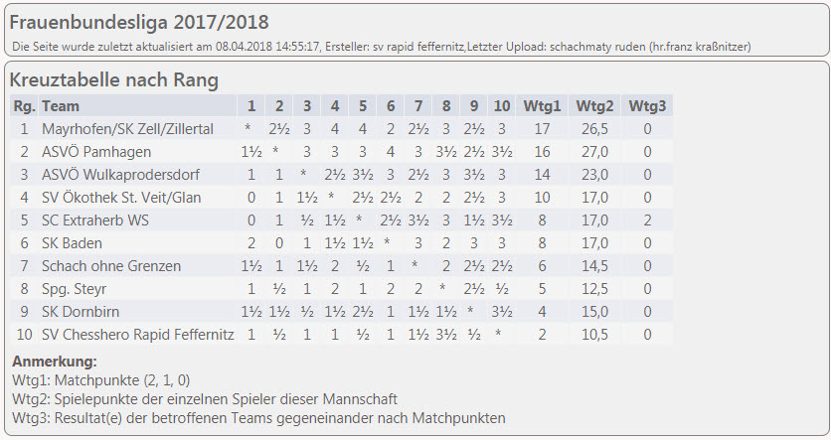Screen dimensions: 831x440
Task: Click the Wtg3 column header
Action: pos(647,106)
